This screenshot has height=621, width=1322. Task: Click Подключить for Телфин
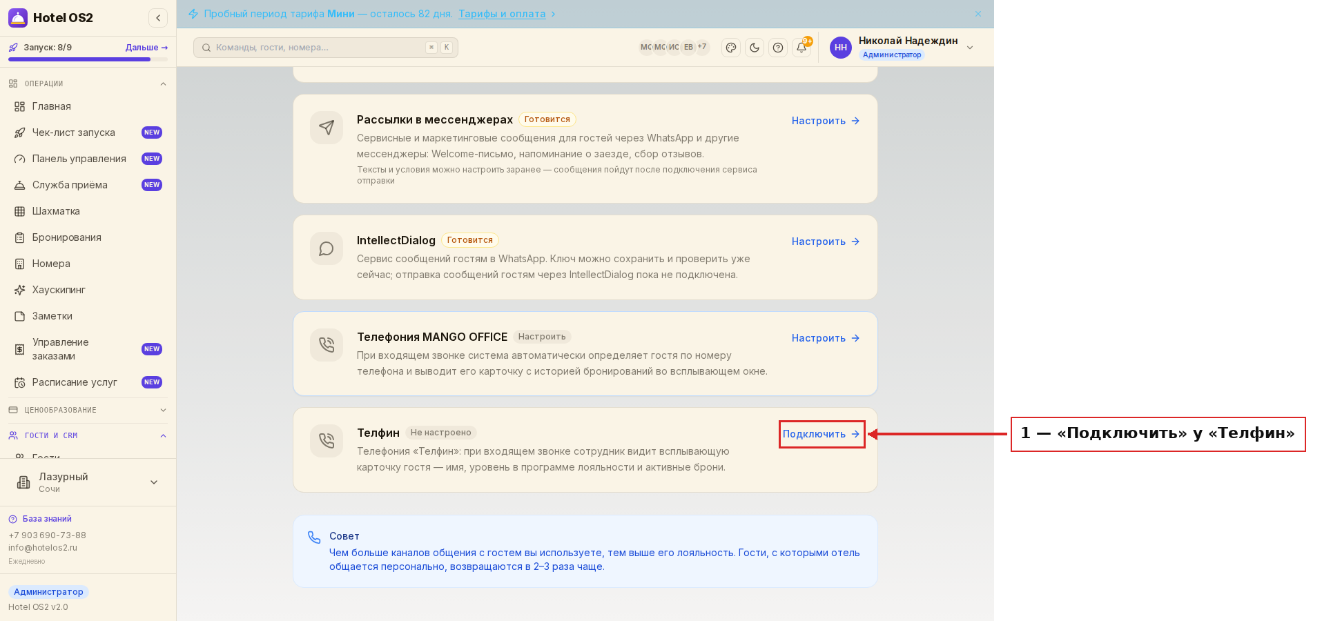click(x=822, y=434)
